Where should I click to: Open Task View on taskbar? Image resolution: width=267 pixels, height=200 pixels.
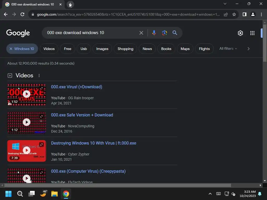click(32, 194)
